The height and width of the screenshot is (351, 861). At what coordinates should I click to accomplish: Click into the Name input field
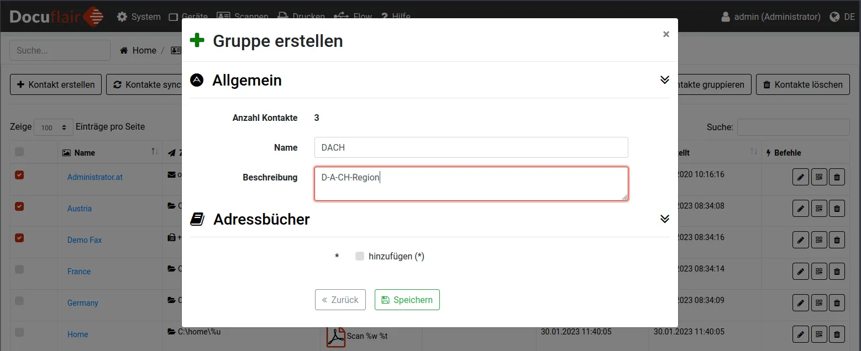471,147
